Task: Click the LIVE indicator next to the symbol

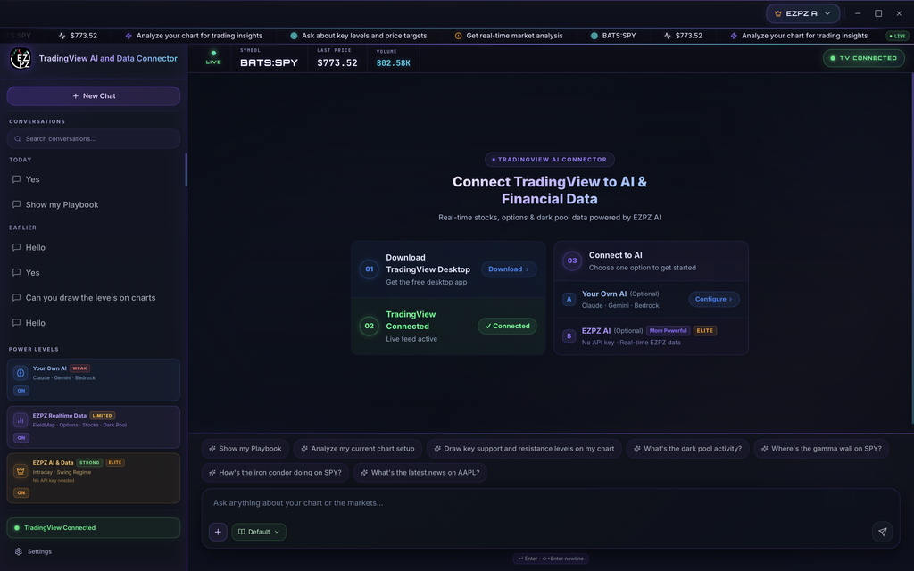Action: point(213,58)
